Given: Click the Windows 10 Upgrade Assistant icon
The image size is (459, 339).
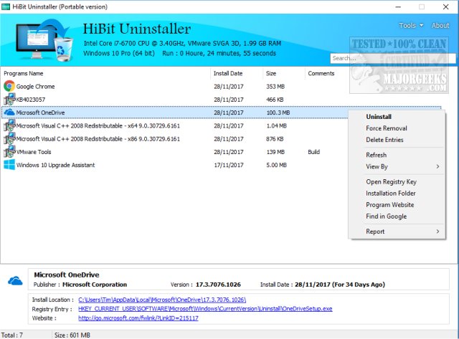Looking at the screenshot, I should click(x=9, y=165).
